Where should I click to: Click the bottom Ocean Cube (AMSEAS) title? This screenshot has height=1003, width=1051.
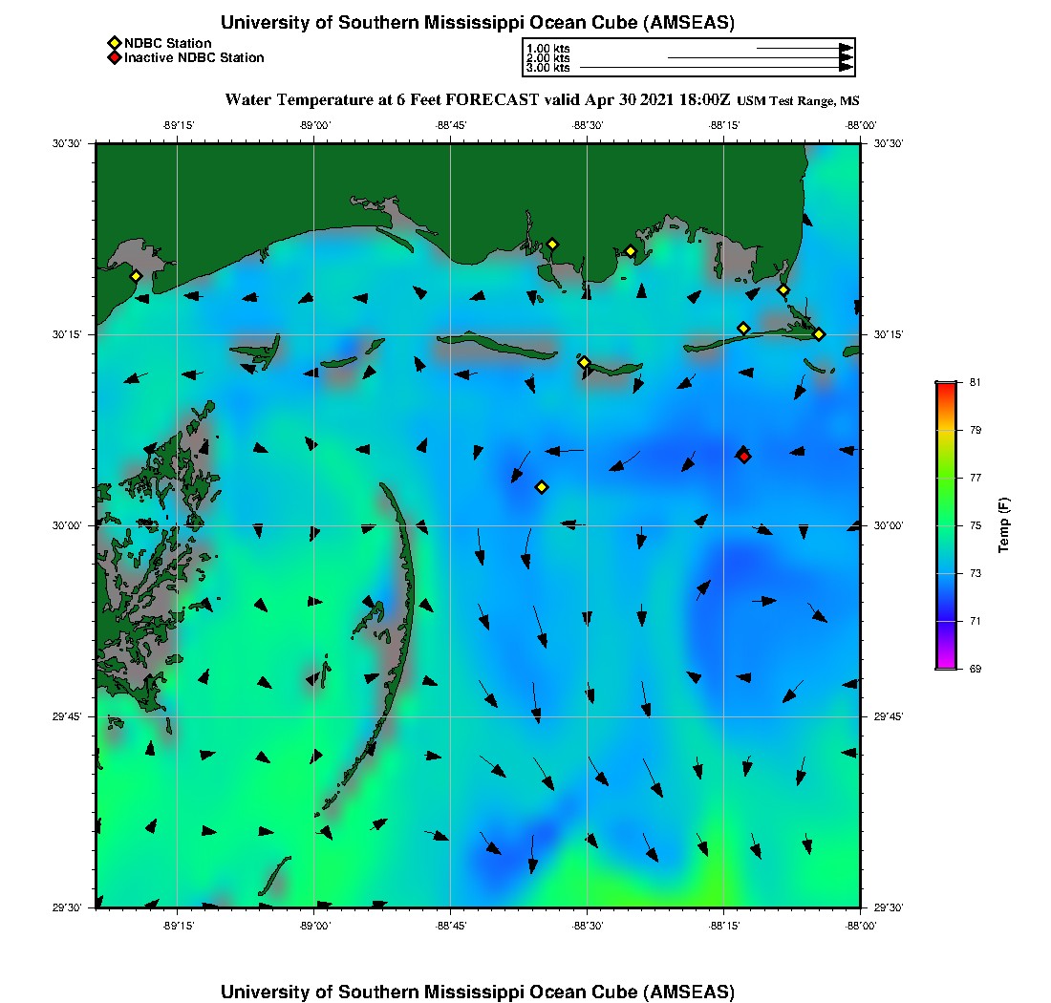(x=478, y=992)
